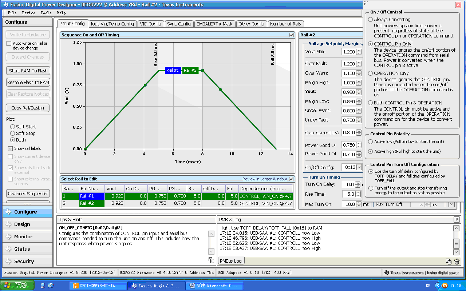
Task: Click Review in Larger Window link
Action: [265, 179]
